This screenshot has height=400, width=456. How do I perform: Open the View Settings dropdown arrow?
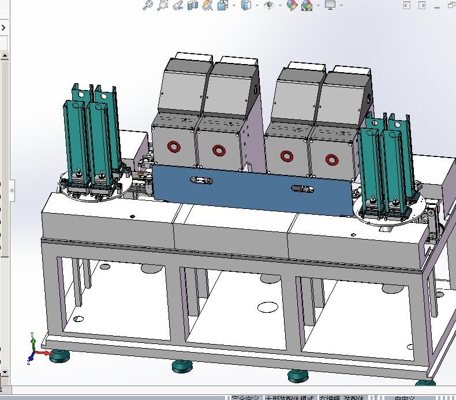341,5
